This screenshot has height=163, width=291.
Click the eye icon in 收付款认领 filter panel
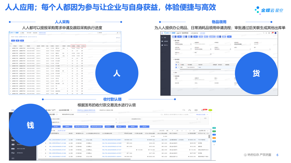point(205,118)
